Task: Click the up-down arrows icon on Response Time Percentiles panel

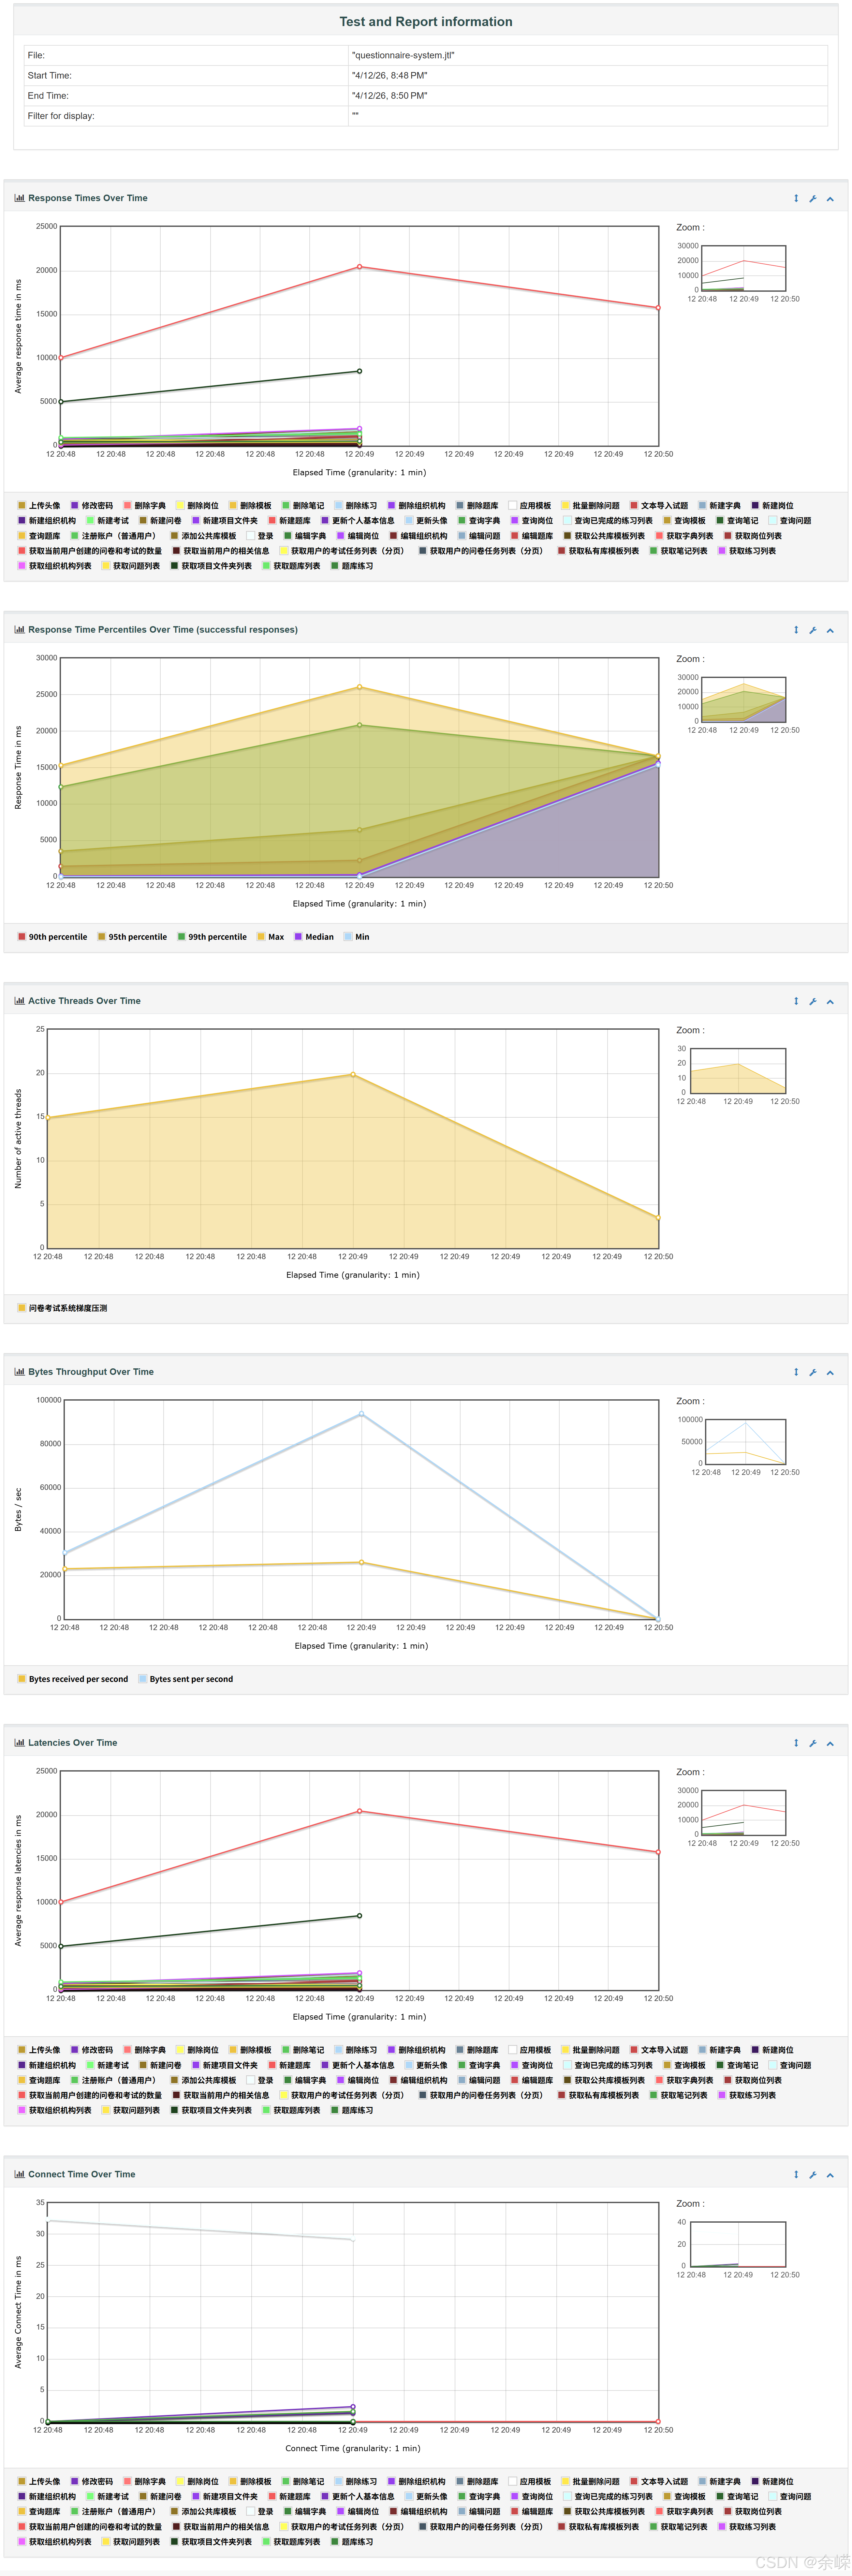Action: tap(796, 630)
